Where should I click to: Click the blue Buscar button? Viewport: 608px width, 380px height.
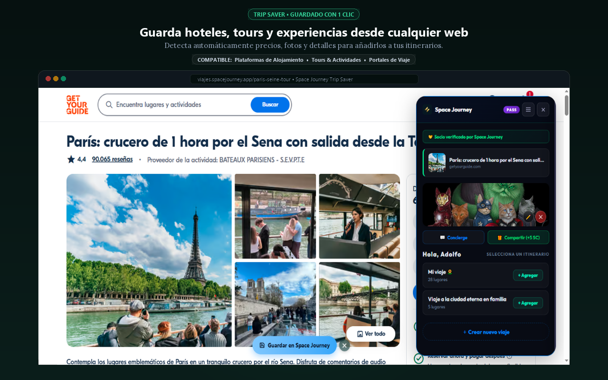(x=270, y=104)
